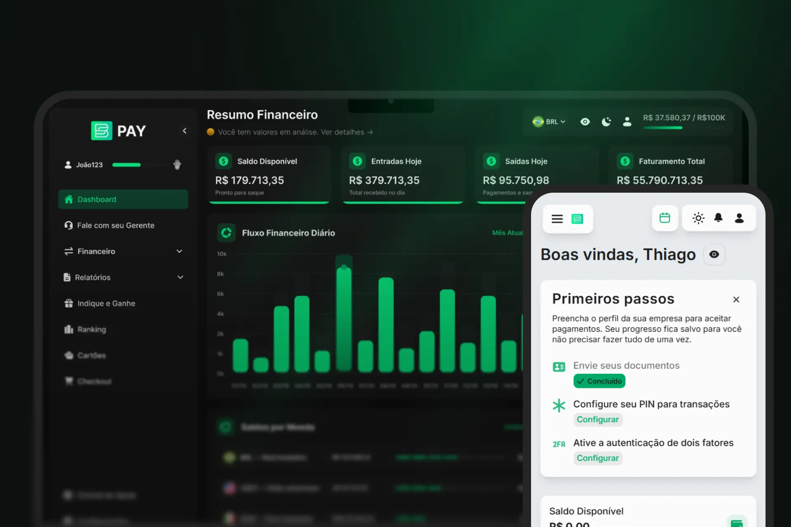Hide balances with eye beside Boas vindas
The width and height of the screenshot is (791, 527).
(x=714, y=254)
